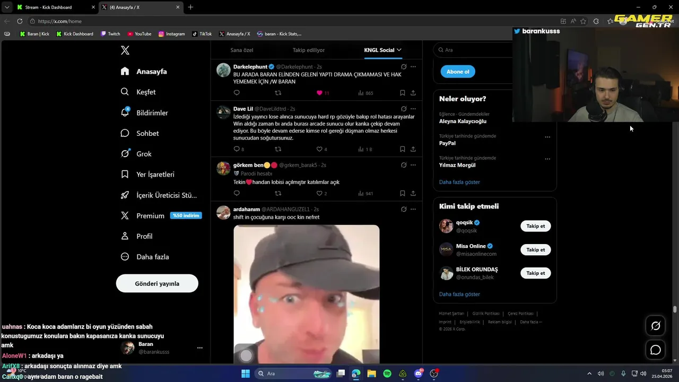This screenshot has height=382, width=679.
Task: Bookmark görkem ben's post
Action: pos(403,194)
